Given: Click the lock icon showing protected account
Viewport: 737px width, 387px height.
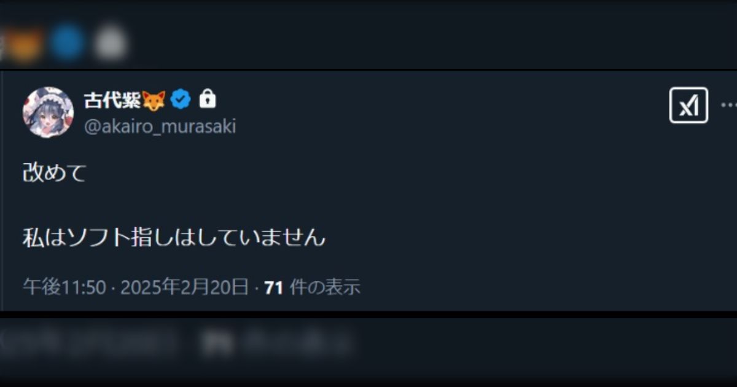Looking at the screenshot, I should tap(206, 98).
